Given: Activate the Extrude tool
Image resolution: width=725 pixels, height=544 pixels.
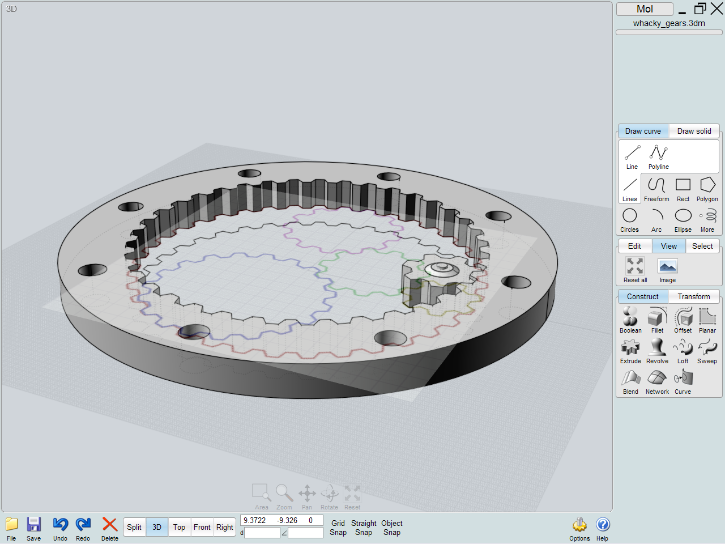Looking at the screenshot, I should (x=630, y=348).
